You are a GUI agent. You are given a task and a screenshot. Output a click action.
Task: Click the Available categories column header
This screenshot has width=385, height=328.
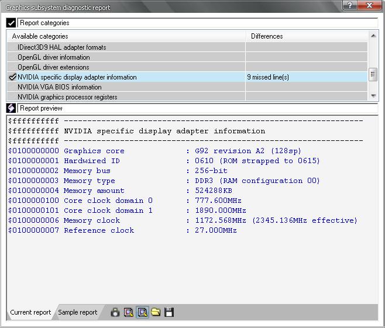click(x=126, y=36)
